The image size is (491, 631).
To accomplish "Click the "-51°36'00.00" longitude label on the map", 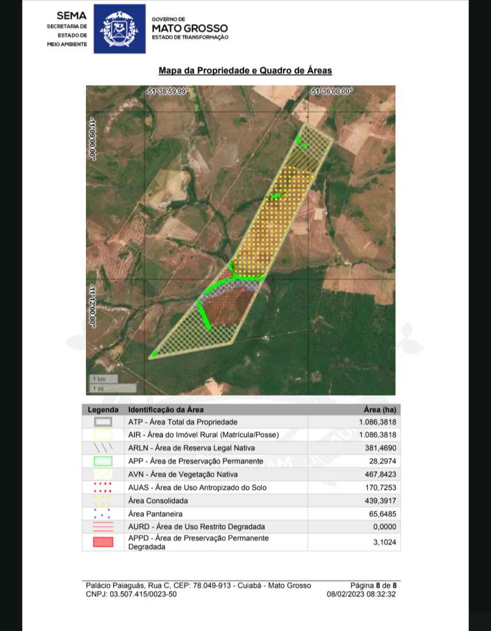I will click(331, 91).
